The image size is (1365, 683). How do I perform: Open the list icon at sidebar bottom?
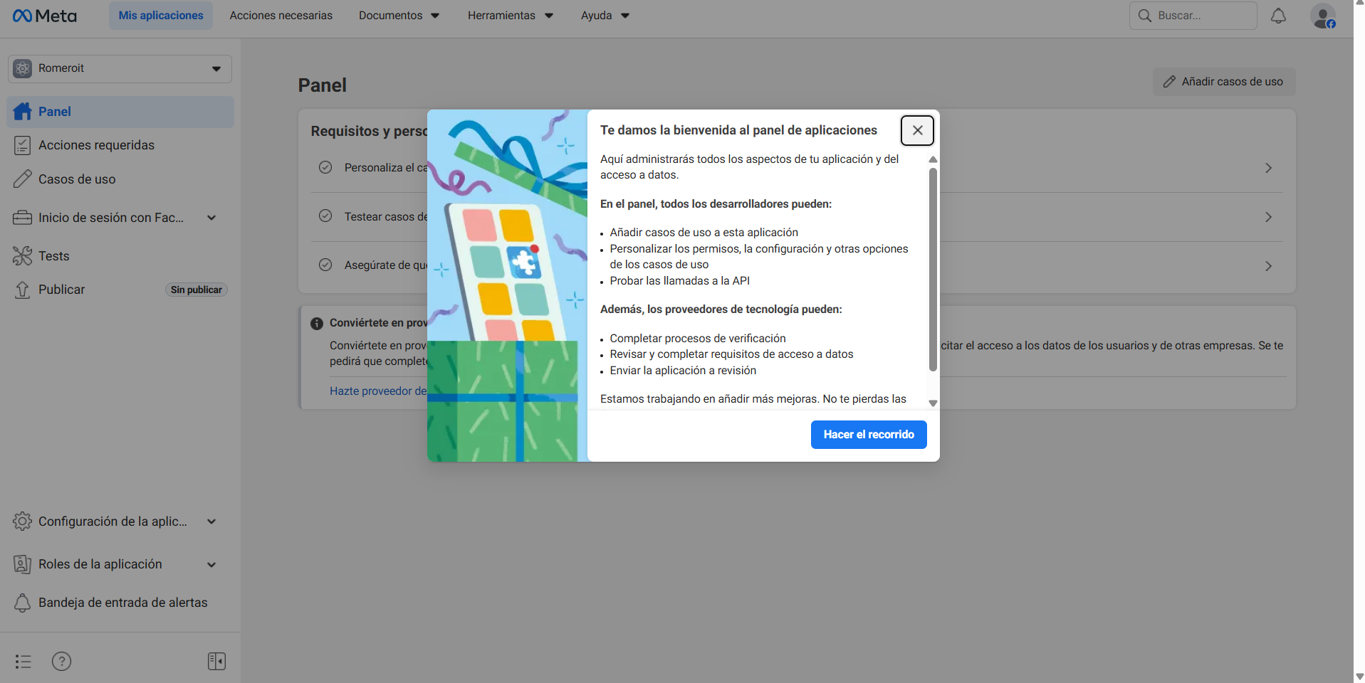23,662
